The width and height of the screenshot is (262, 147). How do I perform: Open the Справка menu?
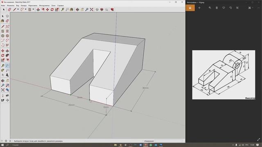tap(60, 5)
